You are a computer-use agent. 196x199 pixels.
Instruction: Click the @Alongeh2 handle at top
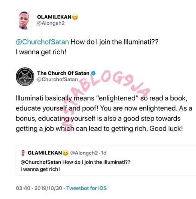(x=51, y=23)
